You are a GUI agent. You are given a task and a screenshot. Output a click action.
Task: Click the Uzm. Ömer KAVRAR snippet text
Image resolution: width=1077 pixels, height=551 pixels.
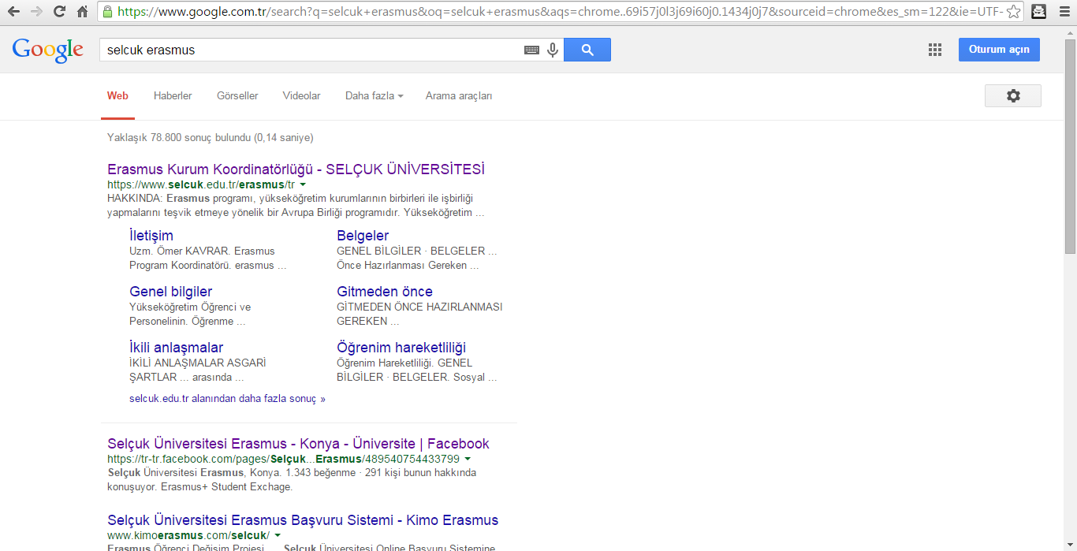click(x=208, y=259)
